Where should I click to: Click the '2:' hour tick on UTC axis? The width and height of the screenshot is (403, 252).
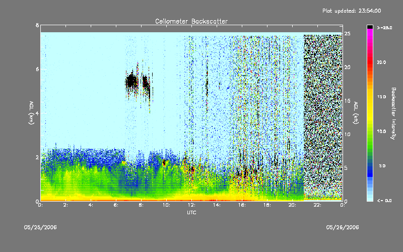66,205
